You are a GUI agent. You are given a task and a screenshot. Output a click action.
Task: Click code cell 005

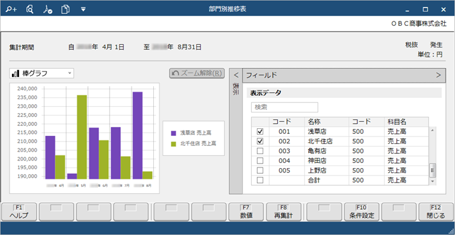287,171
